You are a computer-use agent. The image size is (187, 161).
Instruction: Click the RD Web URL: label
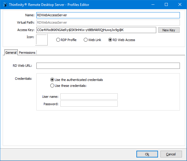(x=22, y=66)
